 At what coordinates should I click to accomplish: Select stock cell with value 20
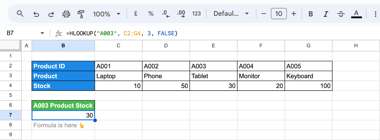point(261,86)
